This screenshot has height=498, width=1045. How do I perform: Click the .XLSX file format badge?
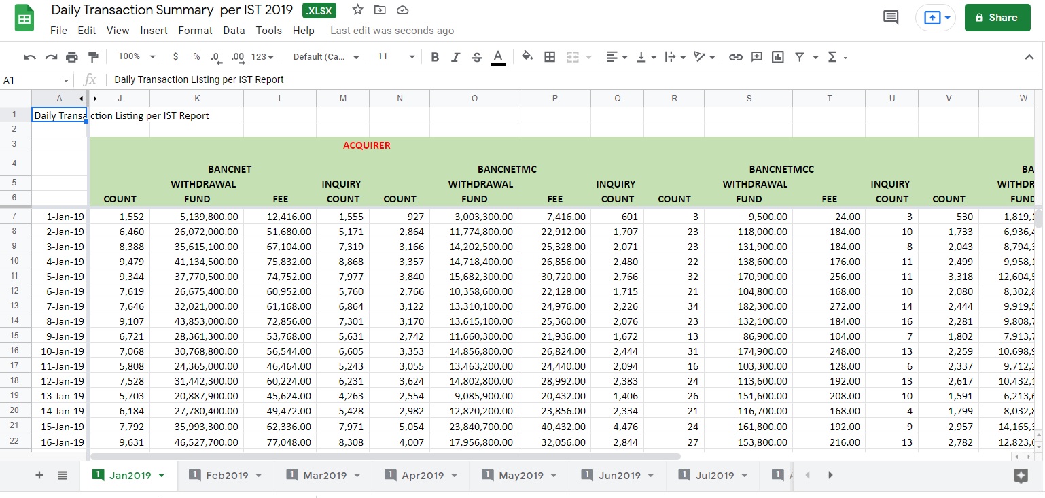(319, 10)
